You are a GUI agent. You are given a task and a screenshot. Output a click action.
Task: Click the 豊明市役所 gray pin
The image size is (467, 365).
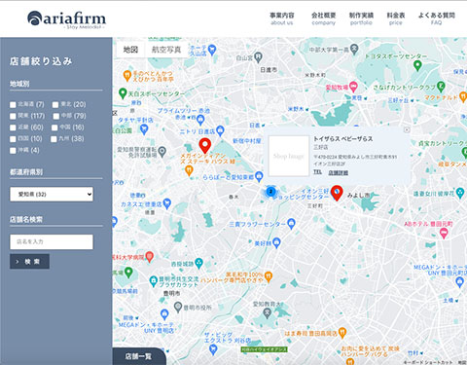pyautogui.click(x=178, y=307)
